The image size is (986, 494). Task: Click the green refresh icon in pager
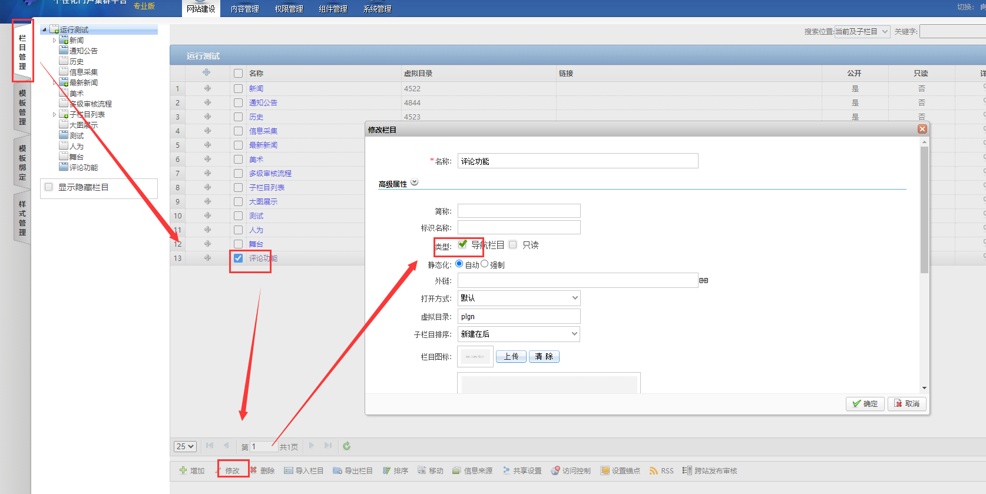click(x=347, y=446)
